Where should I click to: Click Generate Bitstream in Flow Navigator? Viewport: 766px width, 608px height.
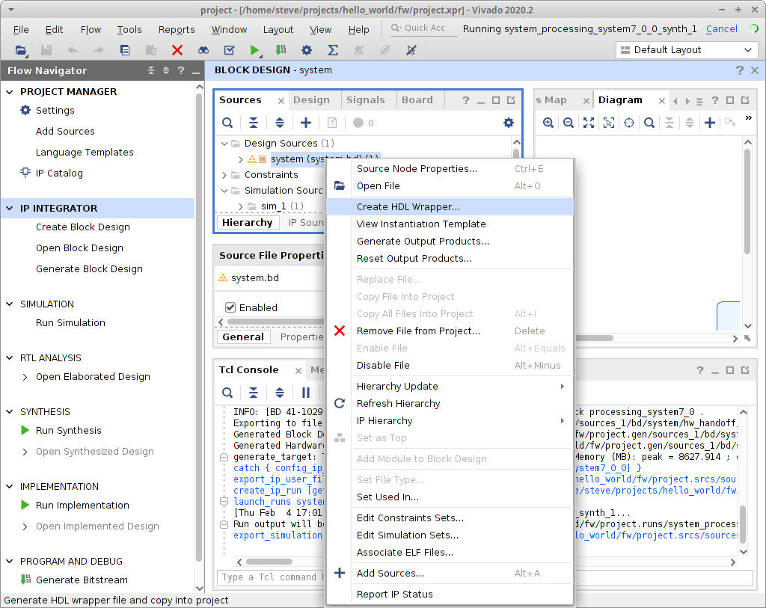pos(82,580)
